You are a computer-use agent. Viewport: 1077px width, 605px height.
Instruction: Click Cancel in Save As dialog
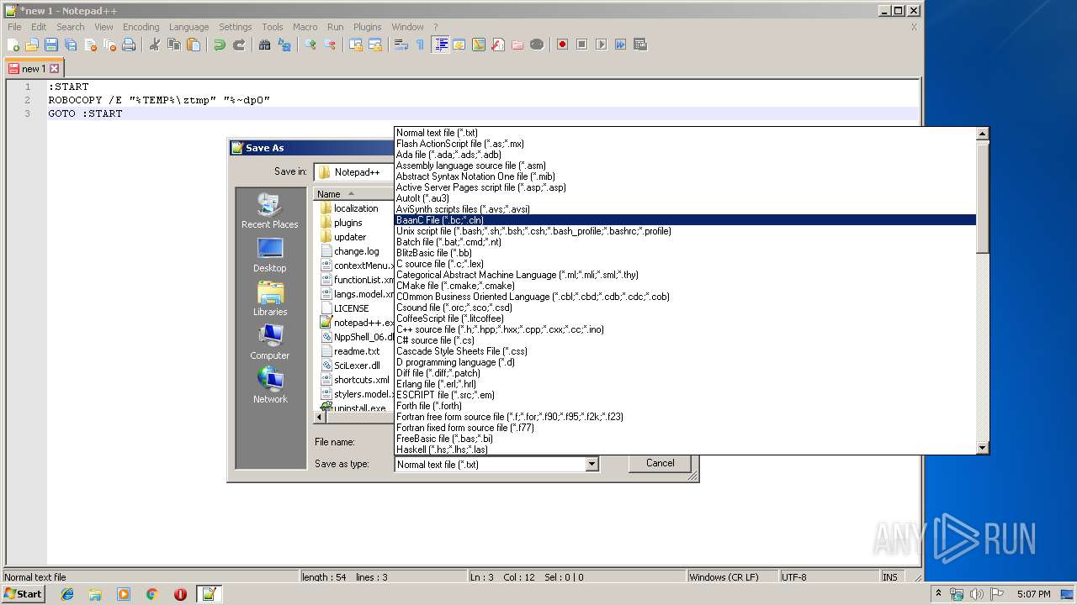click(660, 463)
